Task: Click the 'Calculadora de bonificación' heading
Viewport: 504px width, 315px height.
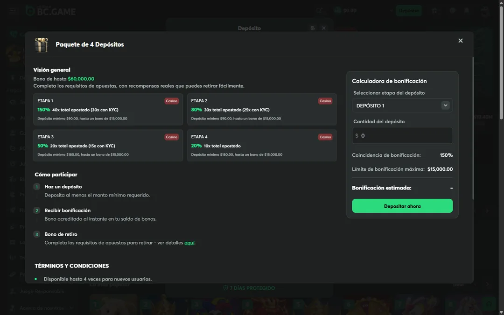Action: click(x=389, y=81)
